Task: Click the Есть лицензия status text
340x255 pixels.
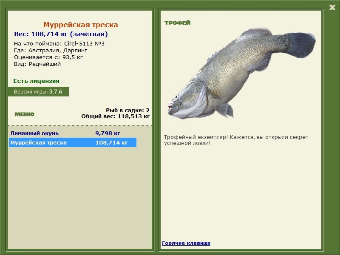Action: pyautogui.click(x=36, y=81)
